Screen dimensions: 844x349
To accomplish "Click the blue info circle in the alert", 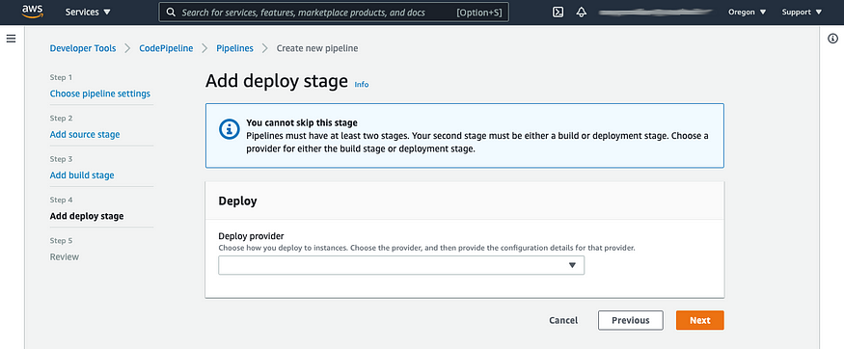I will 230,129.
